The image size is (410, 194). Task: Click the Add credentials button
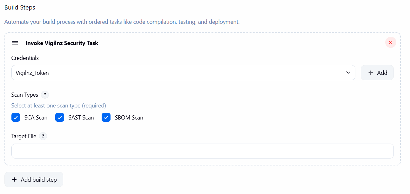tap(377, 73)
